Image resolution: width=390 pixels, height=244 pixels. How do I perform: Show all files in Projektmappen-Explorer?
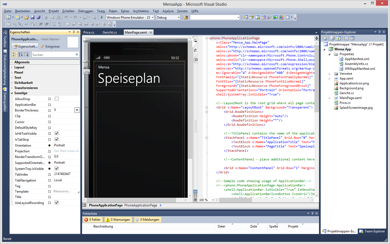tap(333, 38)
